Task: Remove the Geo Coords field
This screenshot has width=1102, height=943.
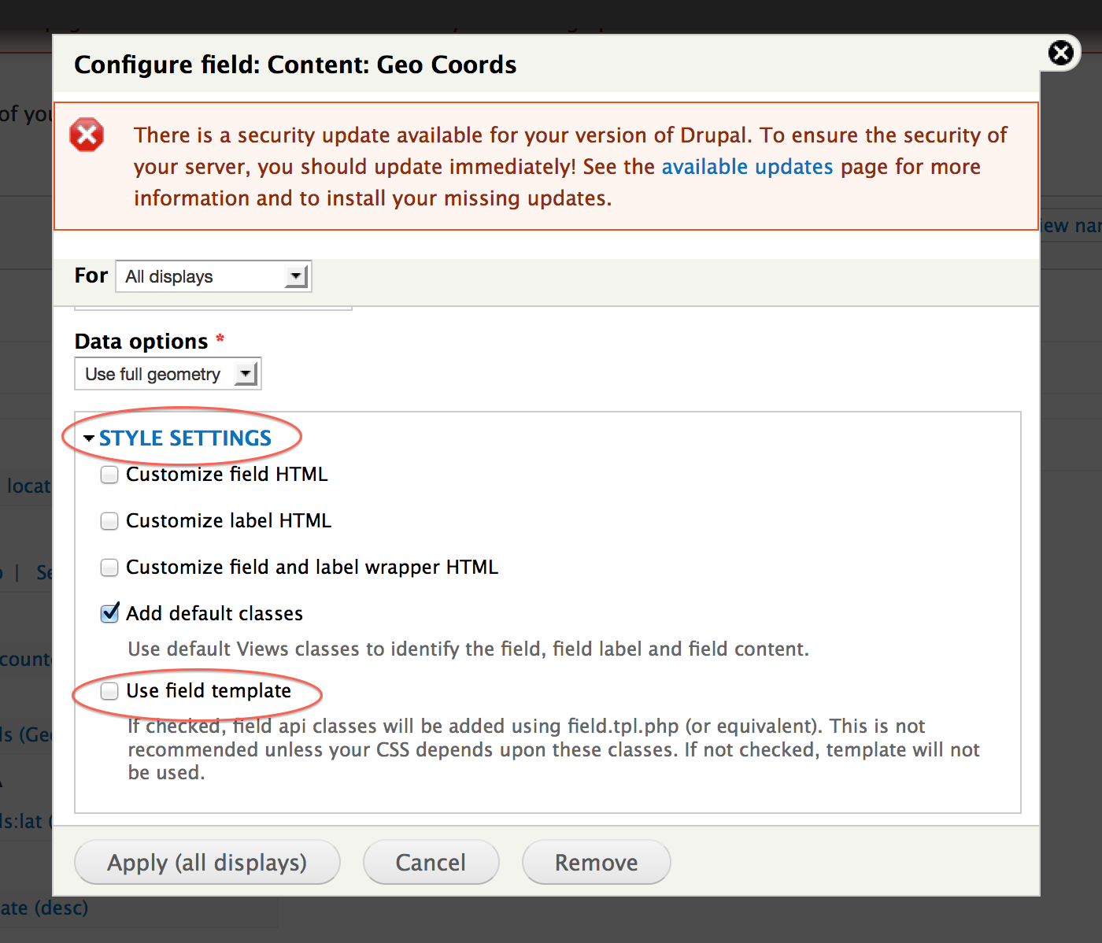Action: click(x=596, y=863)
